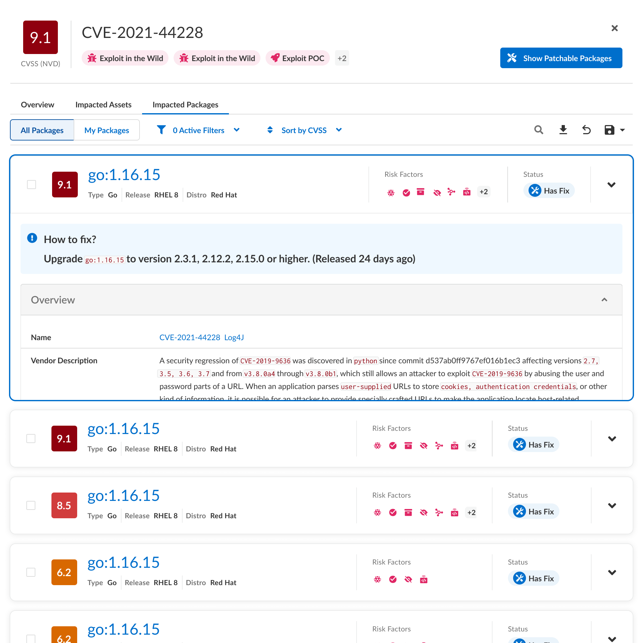Click the sort direction arrows icon

pos(270,130)
